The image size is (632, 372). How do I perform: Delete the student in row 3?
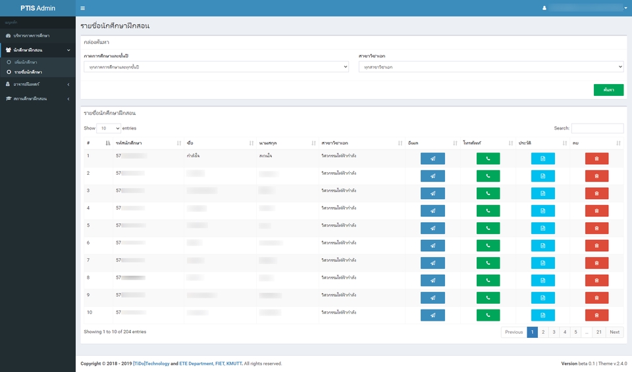(x=596, y=193)
